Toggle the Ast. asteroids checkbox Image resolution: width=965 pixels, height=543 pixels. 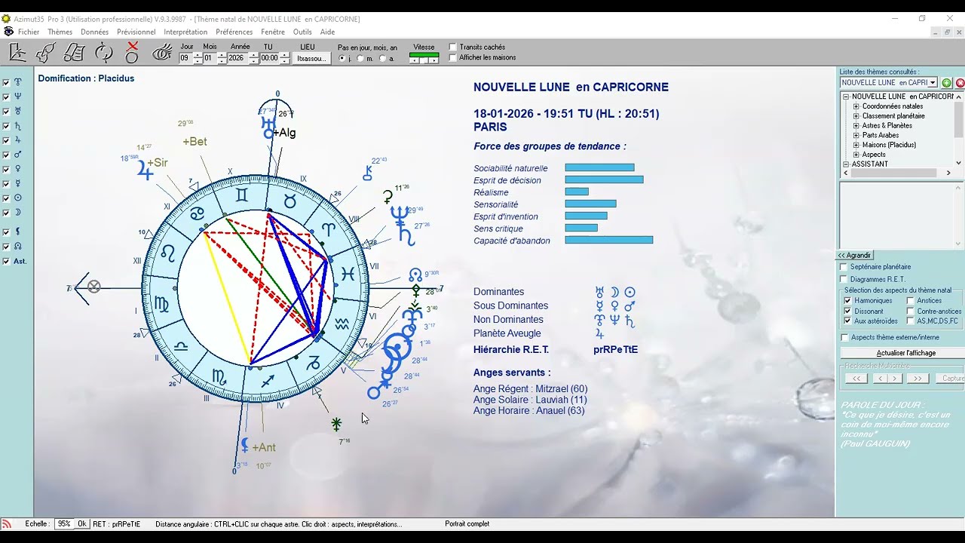tap(6, 261)
